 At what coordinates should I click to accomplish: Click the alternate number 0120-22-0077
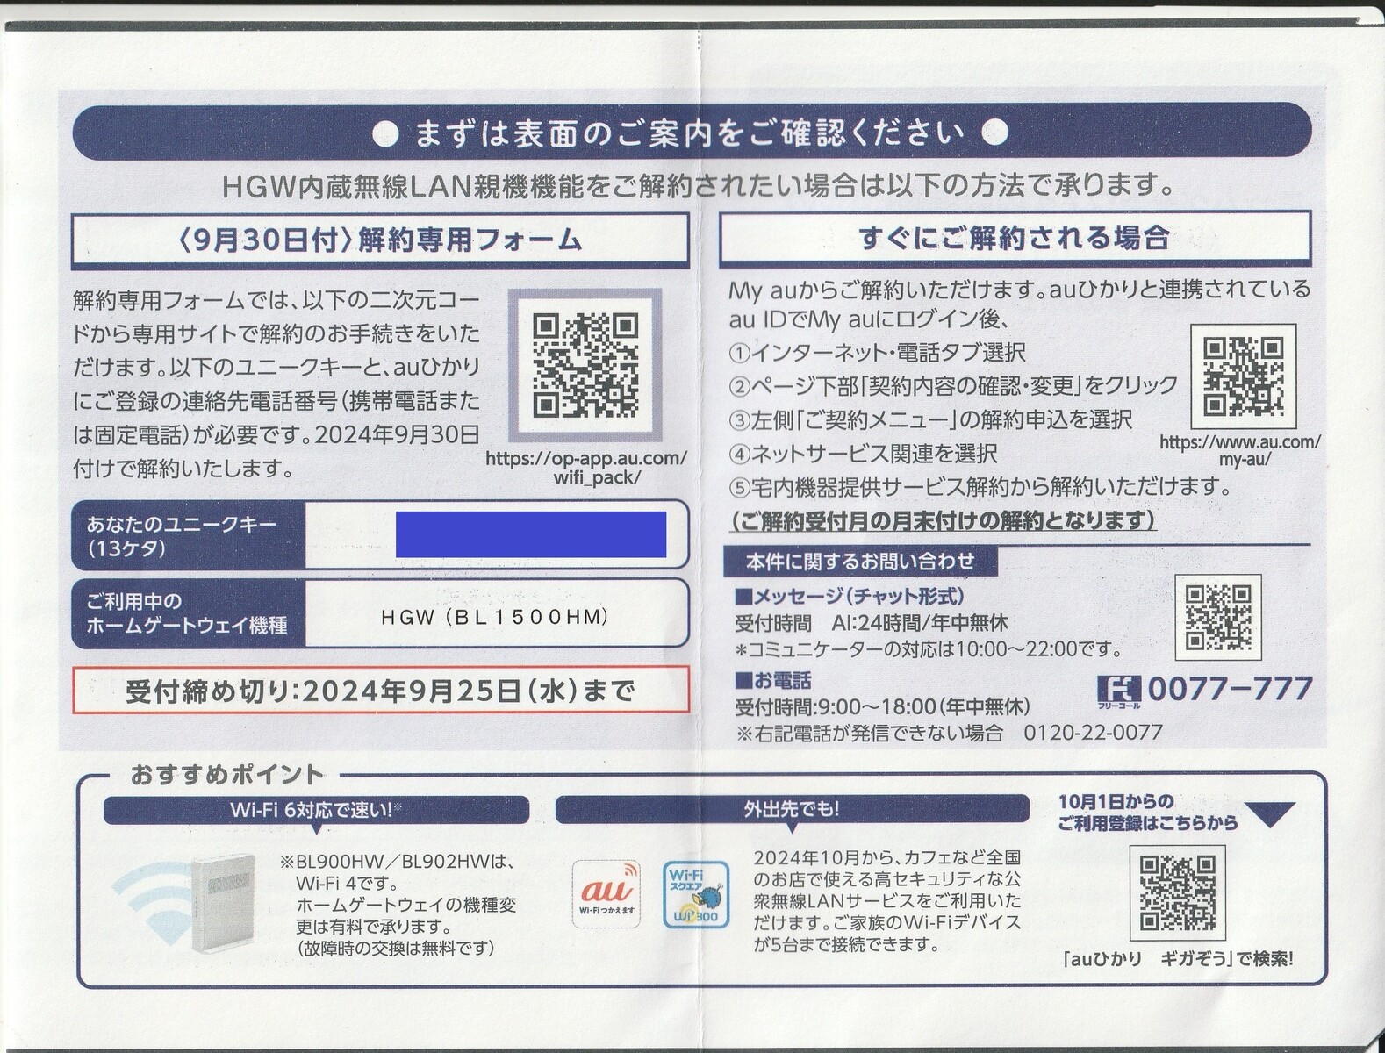point(1094,733)
